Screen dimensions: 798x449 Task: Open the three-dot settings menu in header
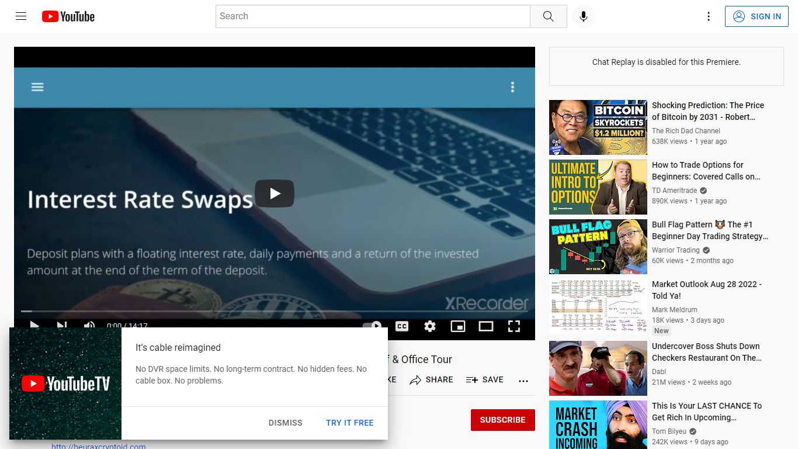(x=709, y=16)
